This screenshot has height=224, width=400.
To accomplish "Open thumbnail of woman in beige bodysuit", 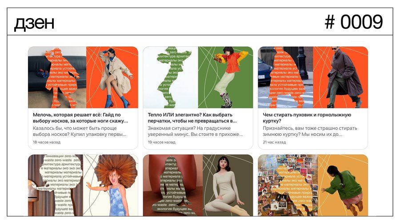I will 198,185.
